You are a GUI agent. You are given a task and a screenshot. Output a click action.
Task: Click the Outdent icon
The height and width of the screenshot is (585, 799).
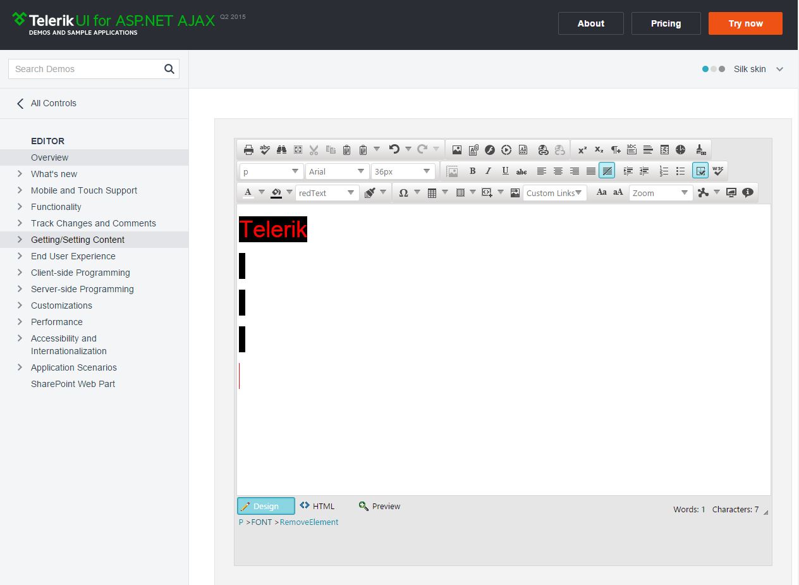[644, 171]
